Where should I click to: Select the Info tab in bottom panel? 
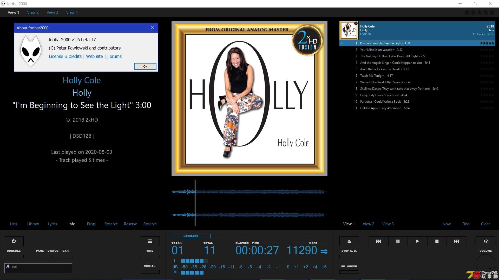(x=72, y=224)
